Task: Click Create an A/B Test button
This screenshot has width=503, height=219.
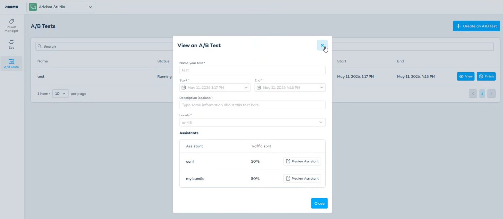Action: click(x=477, y=26)
